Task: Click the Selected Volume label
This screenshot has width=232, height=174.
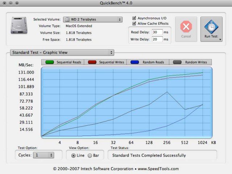Action: click(47, 19)
